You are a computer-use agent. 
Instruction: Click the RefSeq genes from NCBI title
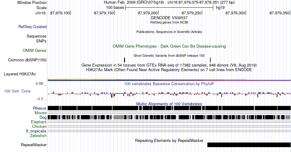coord(169,22)
